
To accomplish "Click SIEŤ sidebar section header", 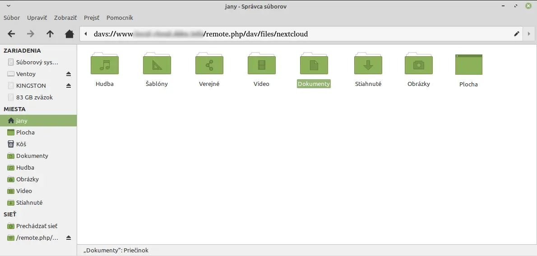I will tap(10, 214).
